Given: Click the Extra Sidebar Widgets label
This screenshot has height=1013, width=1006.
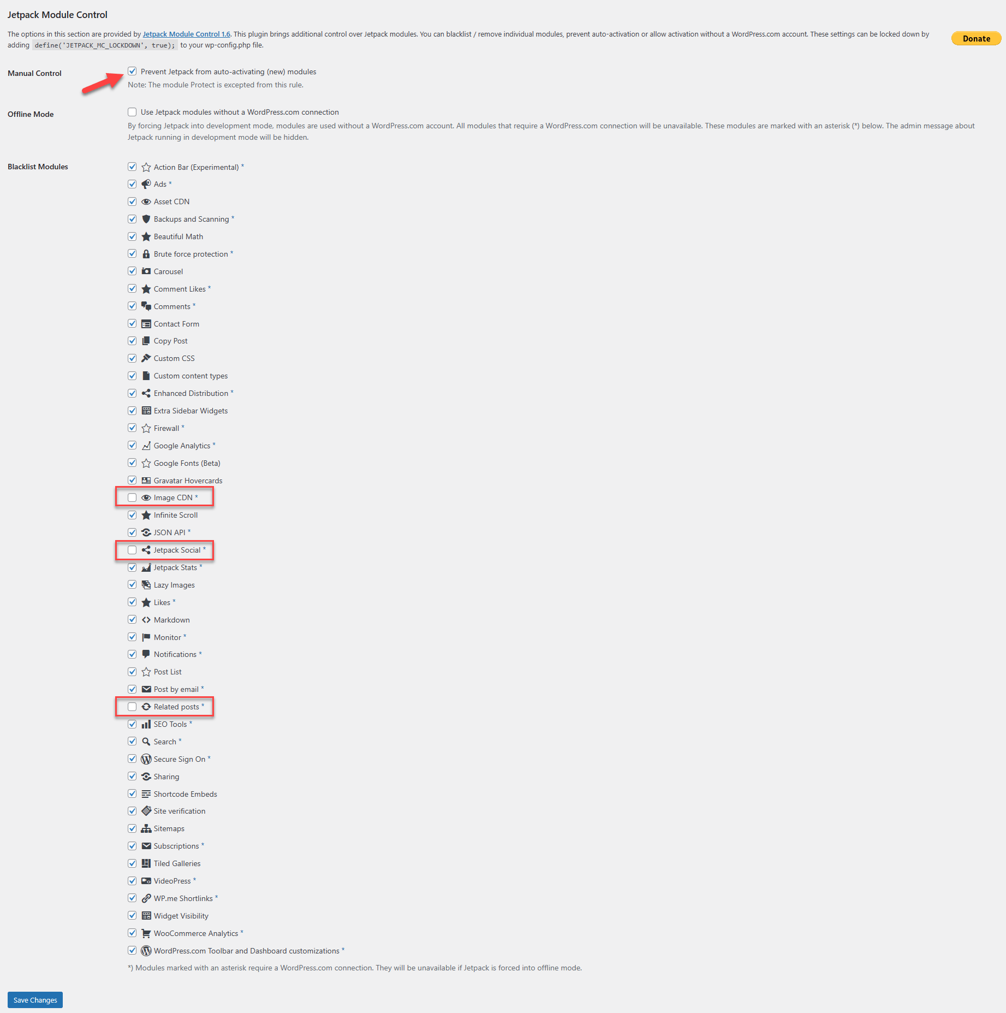Looking at the screenshot, I should coord(191,411).
